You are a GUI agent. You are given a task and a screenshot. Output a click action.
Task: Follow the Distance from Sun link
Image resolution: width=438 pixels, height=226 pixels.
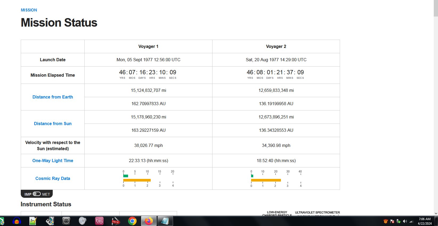[x=53, y=124]
